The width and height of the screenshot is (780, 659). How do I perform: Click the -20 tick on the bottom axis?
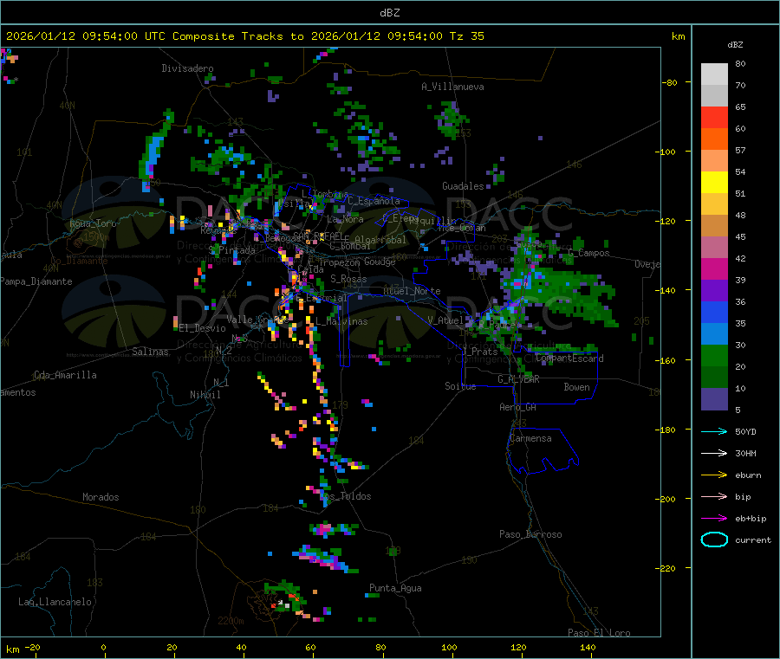(33, 647)
